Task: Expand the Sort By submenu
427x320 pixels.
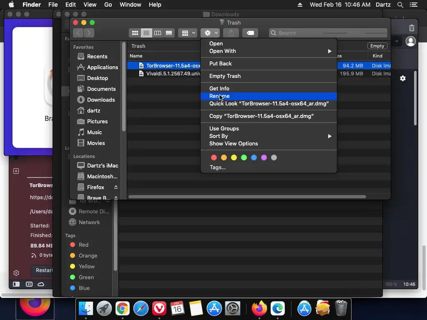Action: click(x=269, y=136)
